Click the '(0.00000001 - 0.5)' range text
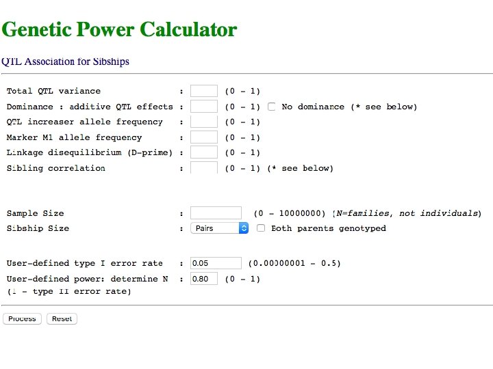The image size is (493, 369). 294,263
